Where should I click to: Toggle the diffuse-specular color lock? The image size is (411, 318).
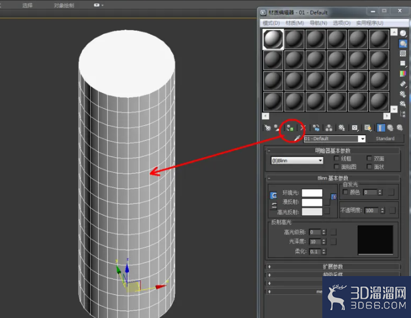tap(274, 206)
